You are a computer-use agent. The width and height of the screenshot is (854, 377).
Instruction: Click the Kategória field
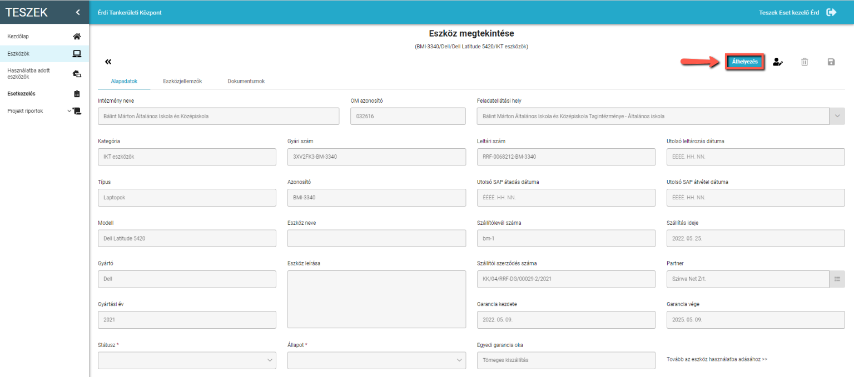point(187,157)
